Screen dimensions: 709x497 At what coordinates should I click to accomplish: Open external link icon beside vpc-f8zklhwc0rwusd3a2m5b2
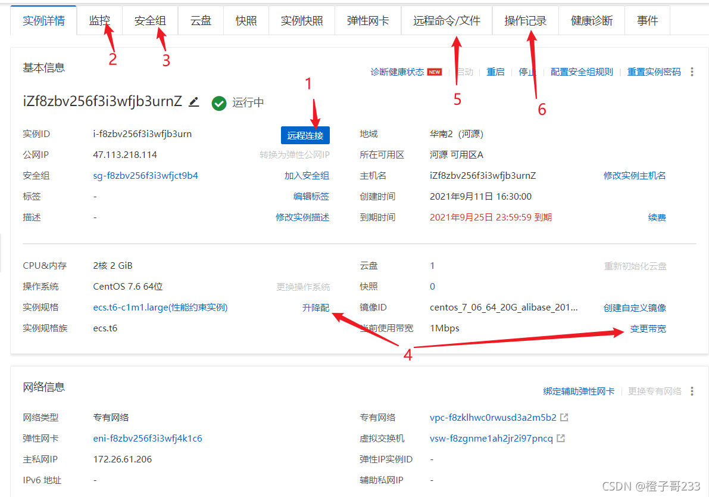[x=564, y=417]
